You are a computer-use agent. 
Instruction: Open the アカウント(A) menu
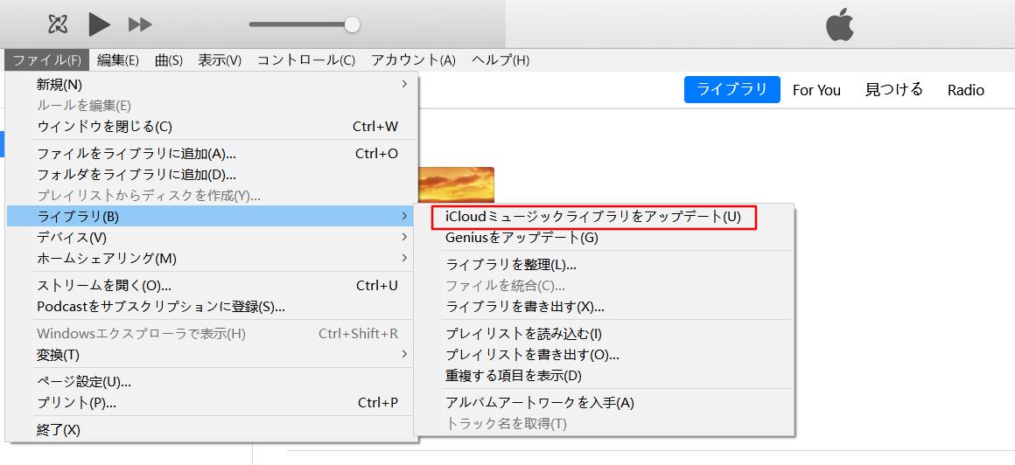[x=414, y=60]
